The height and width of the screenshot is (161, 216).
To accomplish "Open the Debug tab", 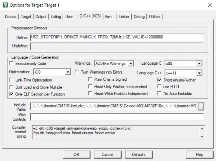I will coord(139,17).
